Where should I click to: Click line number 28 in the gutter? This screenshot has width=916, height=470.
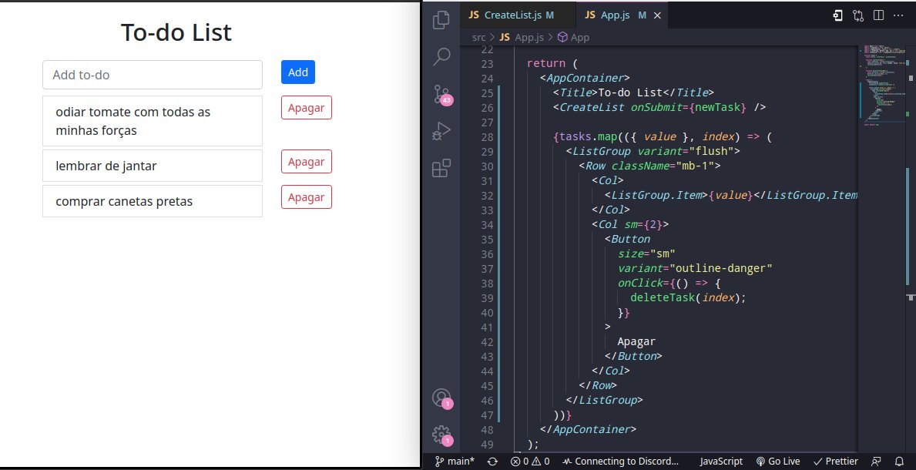click(x=487, y=137)
